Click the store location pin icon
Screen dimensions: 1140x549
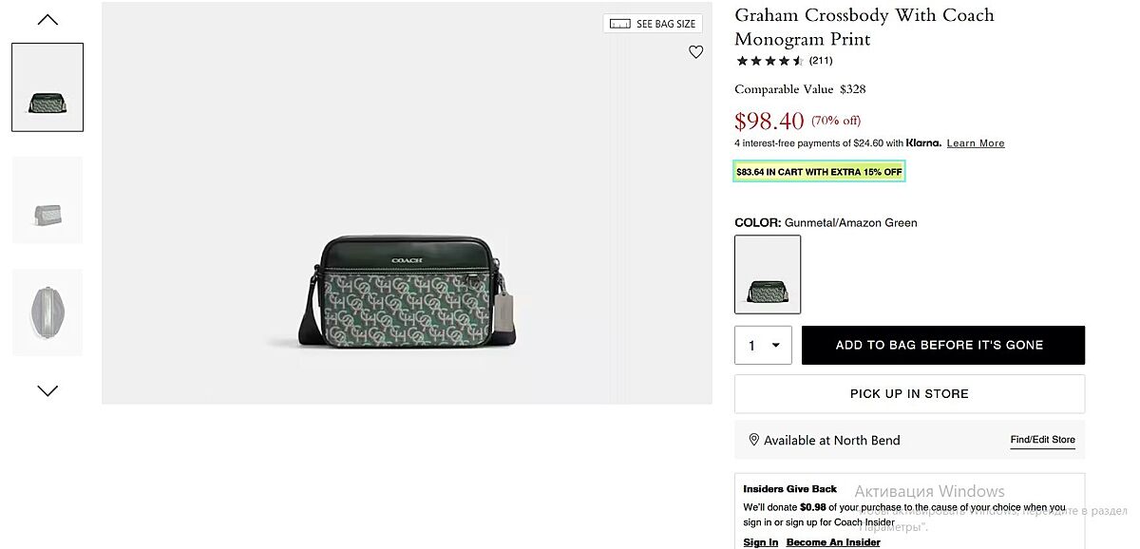click(753, 440)
